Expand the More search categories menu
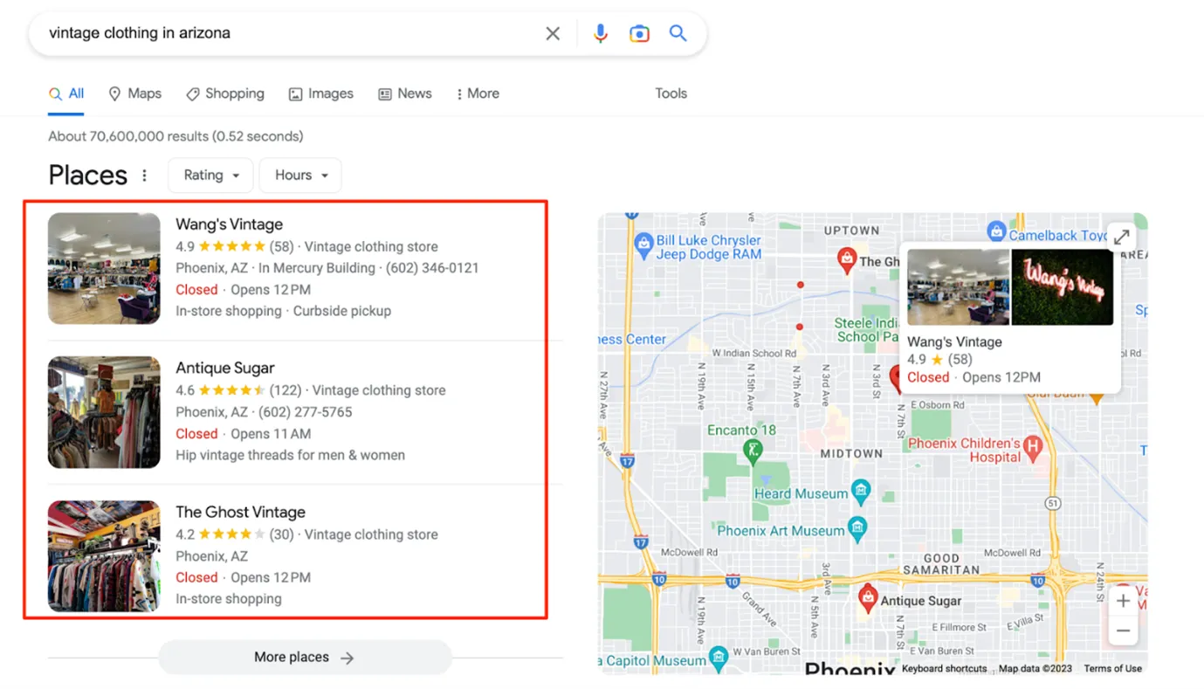 pos(477,93)
